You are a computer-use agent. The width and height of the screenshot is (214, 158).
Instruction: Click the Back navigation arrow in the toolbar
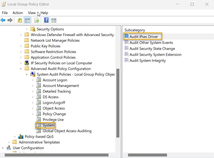click(3, 20)
